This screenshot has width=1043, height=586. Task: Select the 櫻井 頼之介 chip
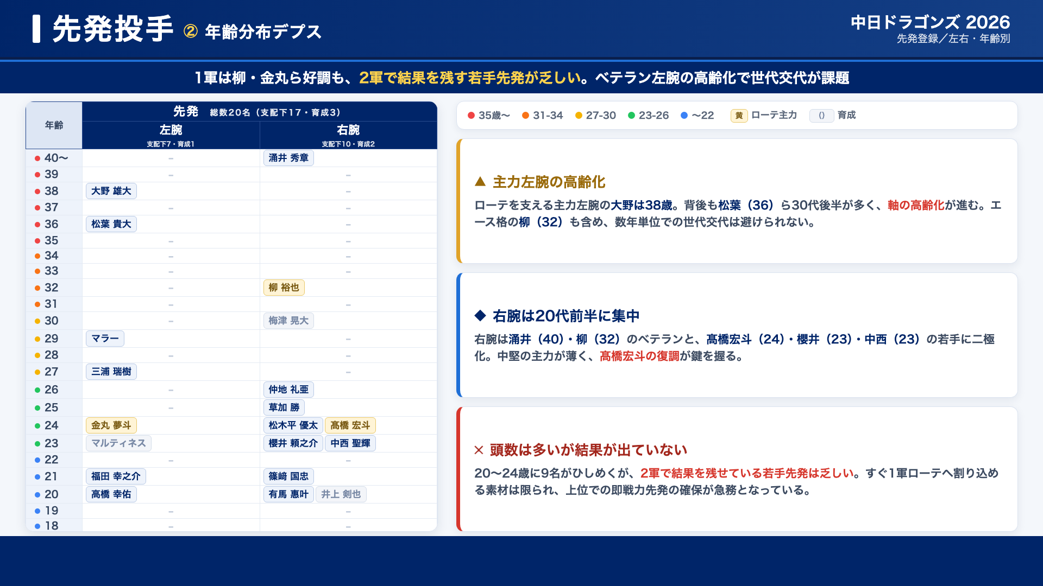click(293, 443)
